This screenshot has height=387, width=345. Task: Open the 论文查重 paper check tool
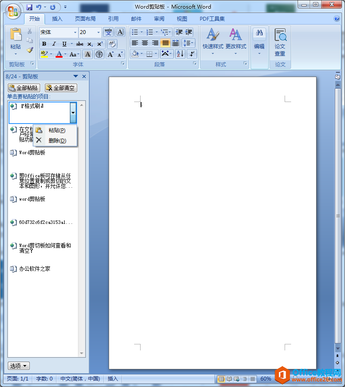(x=280, y=43)
